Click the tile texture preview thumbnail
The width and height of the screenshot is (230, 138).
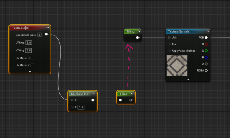[177, 66]
